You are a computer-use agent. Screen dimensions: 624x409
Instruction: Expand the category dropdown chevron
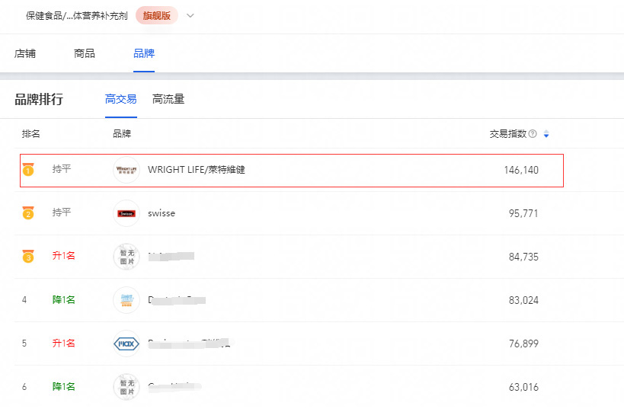(190, 16)
